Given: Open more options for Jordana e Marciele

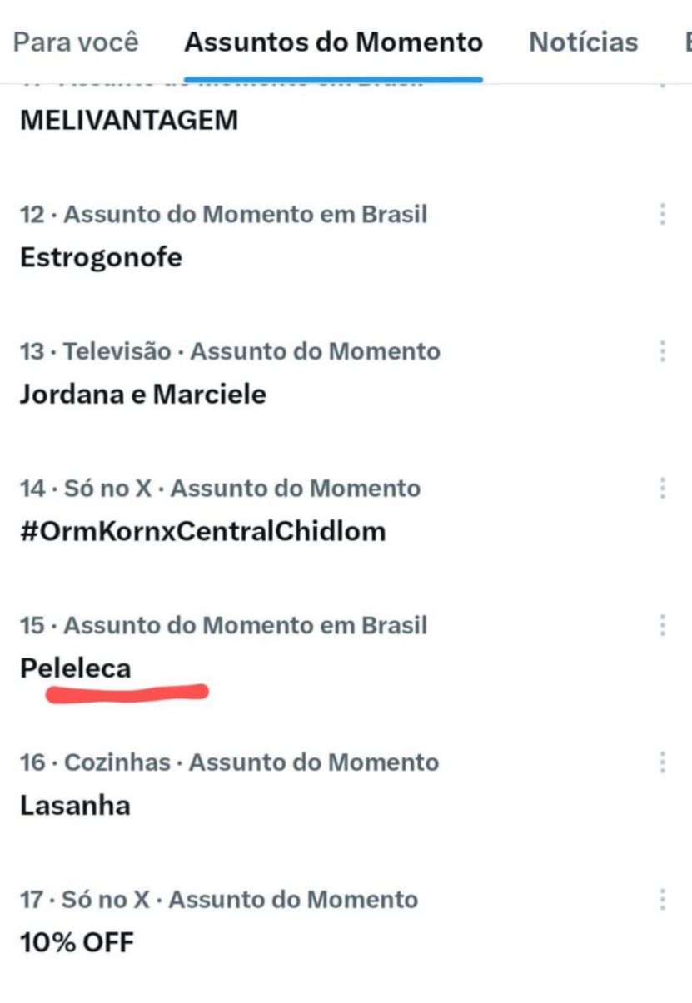Looking at the screenshot, I should 662,351.
